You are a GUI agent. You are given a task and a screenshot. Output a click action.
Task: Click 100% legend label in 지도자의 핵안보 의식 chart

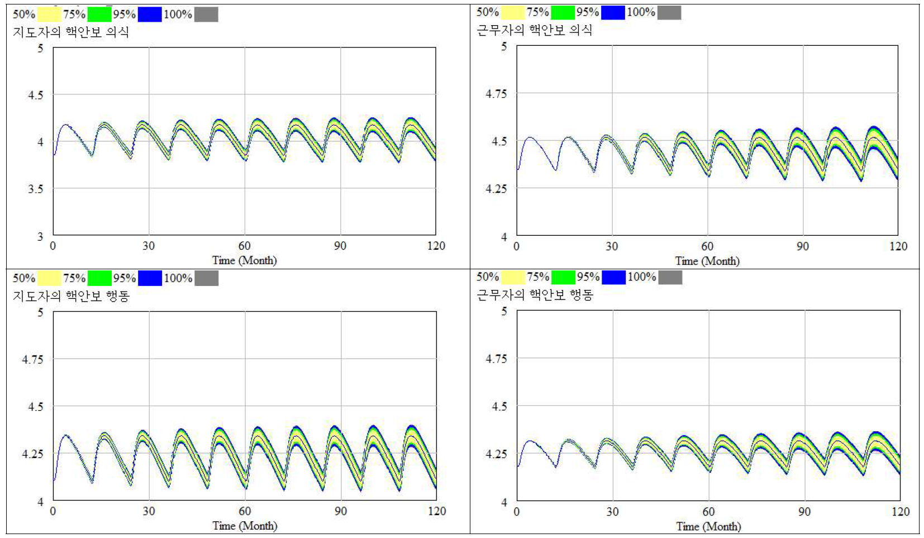tap(178, 15)
